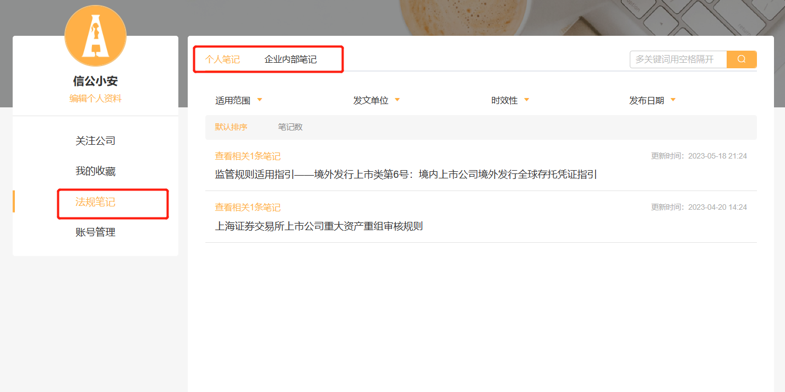Screen dimensions: 785x392
Task: Open the user avatar picture
Action: 96,36
